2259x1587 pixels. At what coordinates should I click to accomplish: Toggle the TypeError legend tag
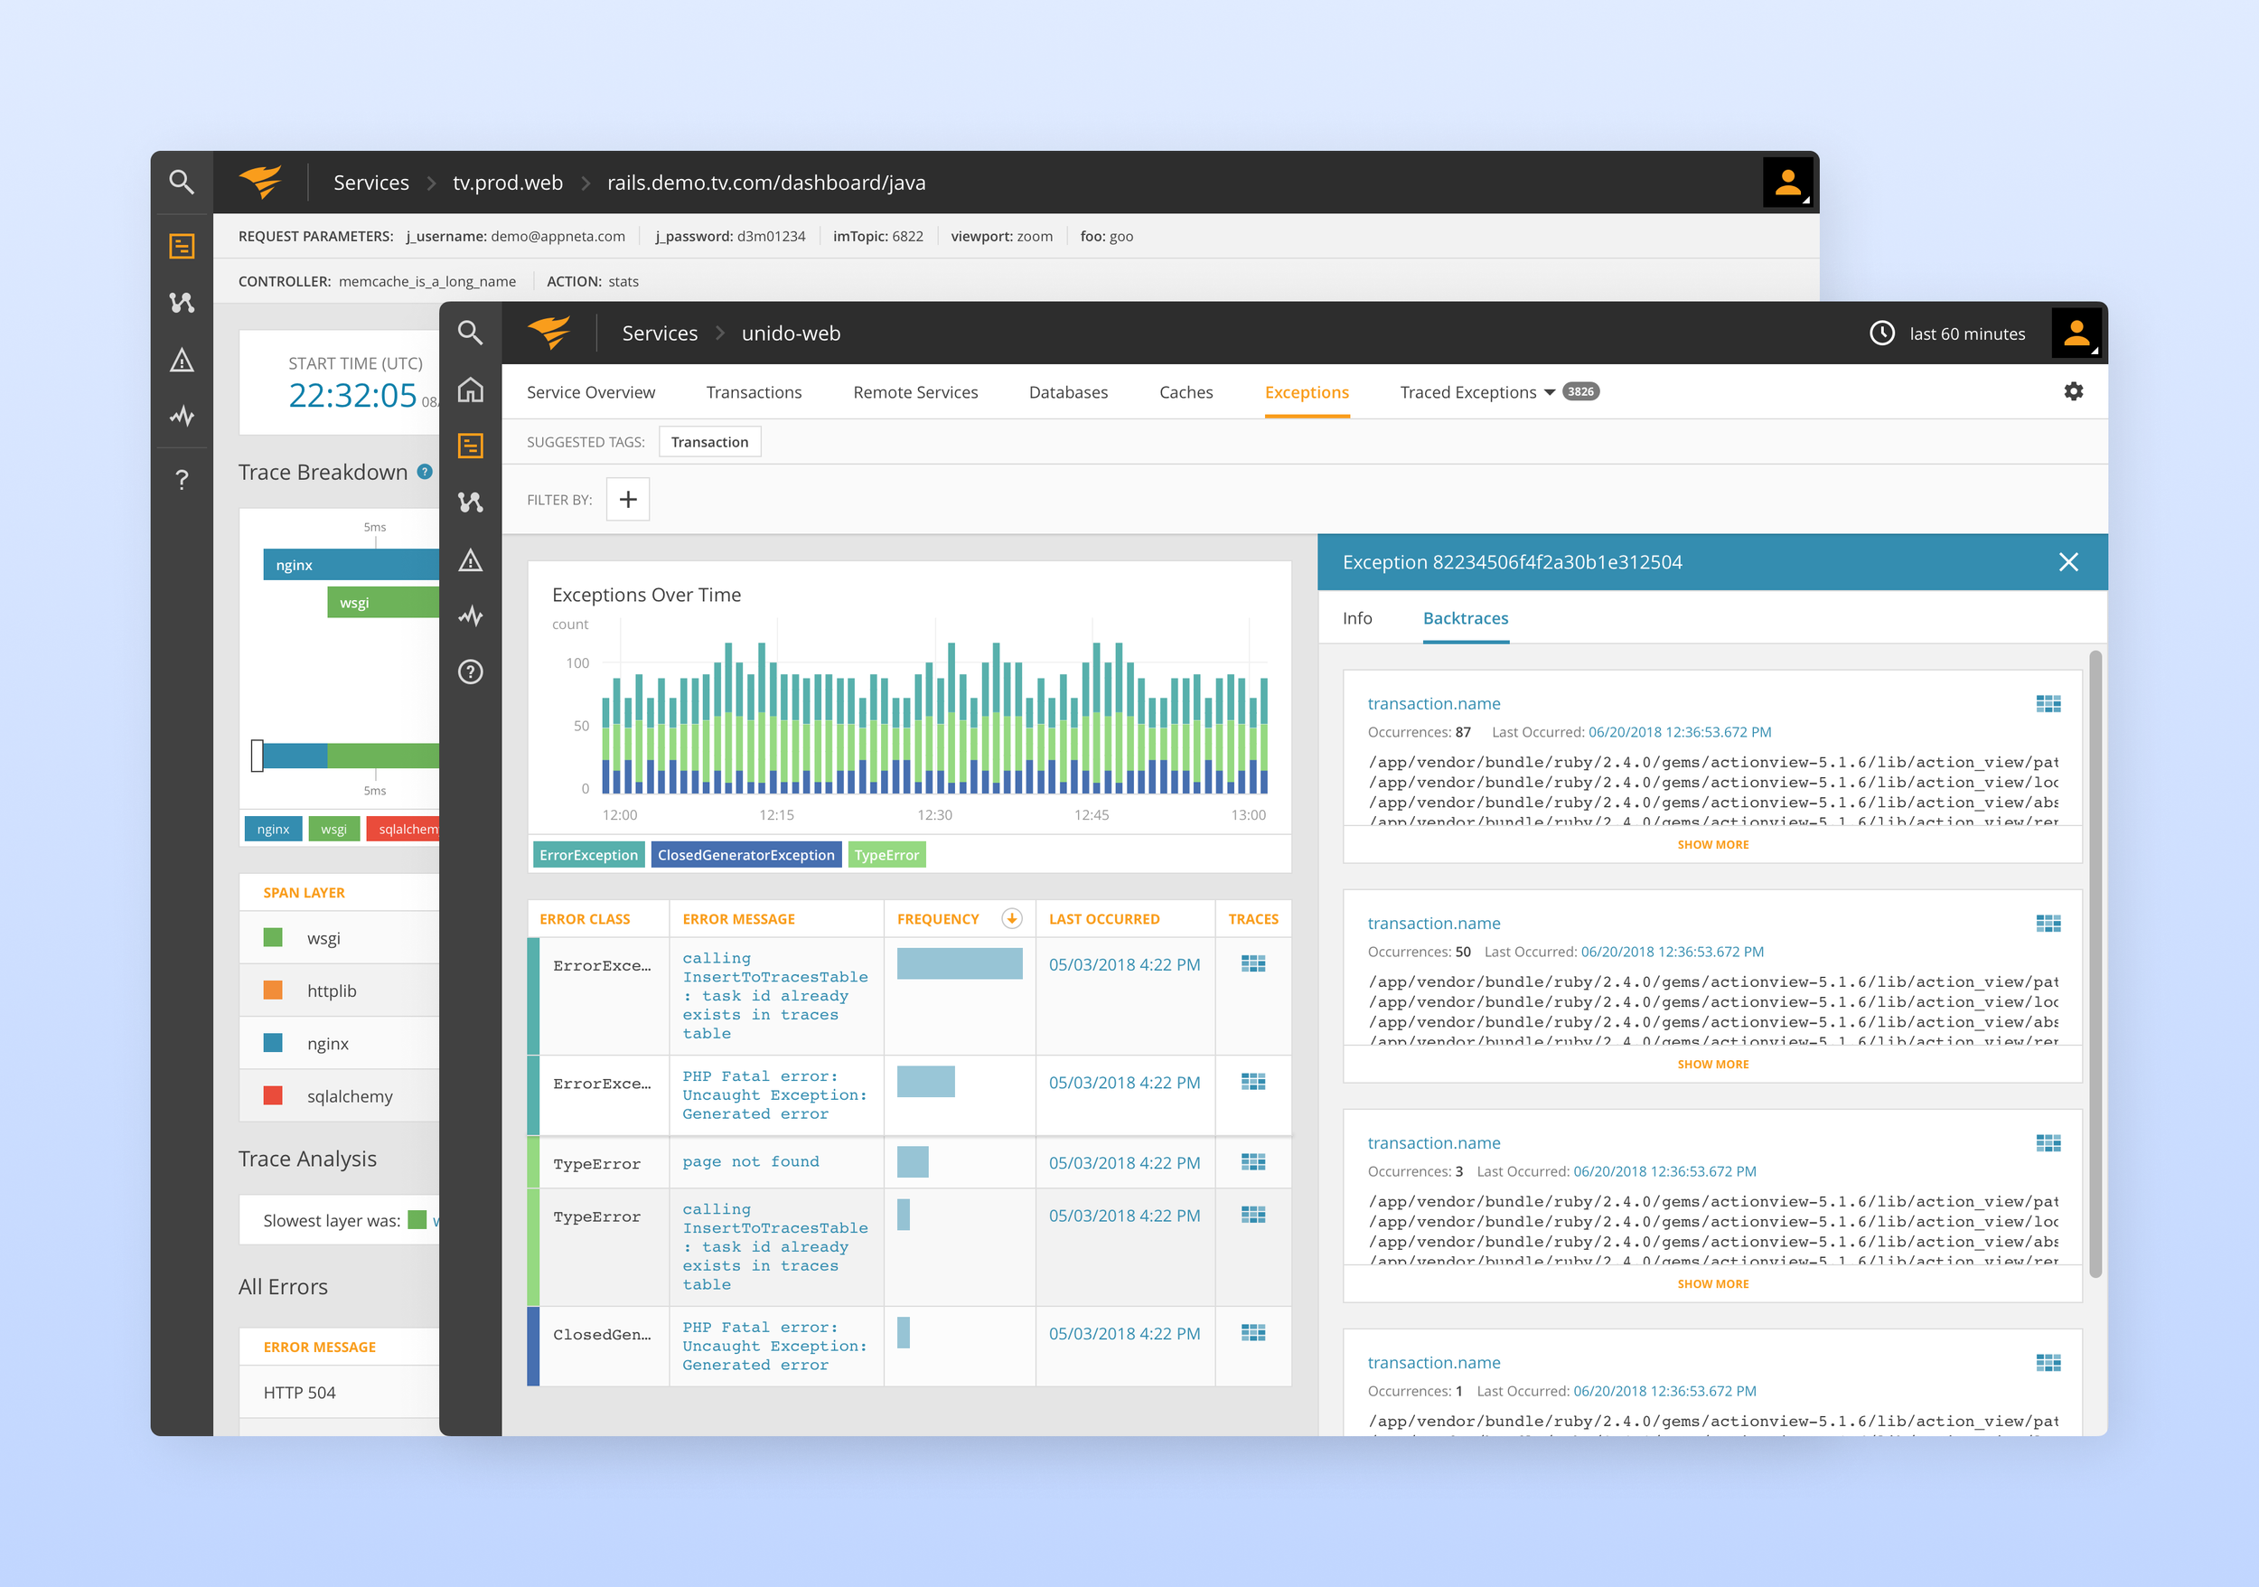tap(886, 855)
